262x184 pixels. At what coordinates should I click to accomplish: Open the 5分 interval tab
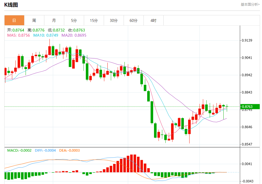click(x=74, y=20)
